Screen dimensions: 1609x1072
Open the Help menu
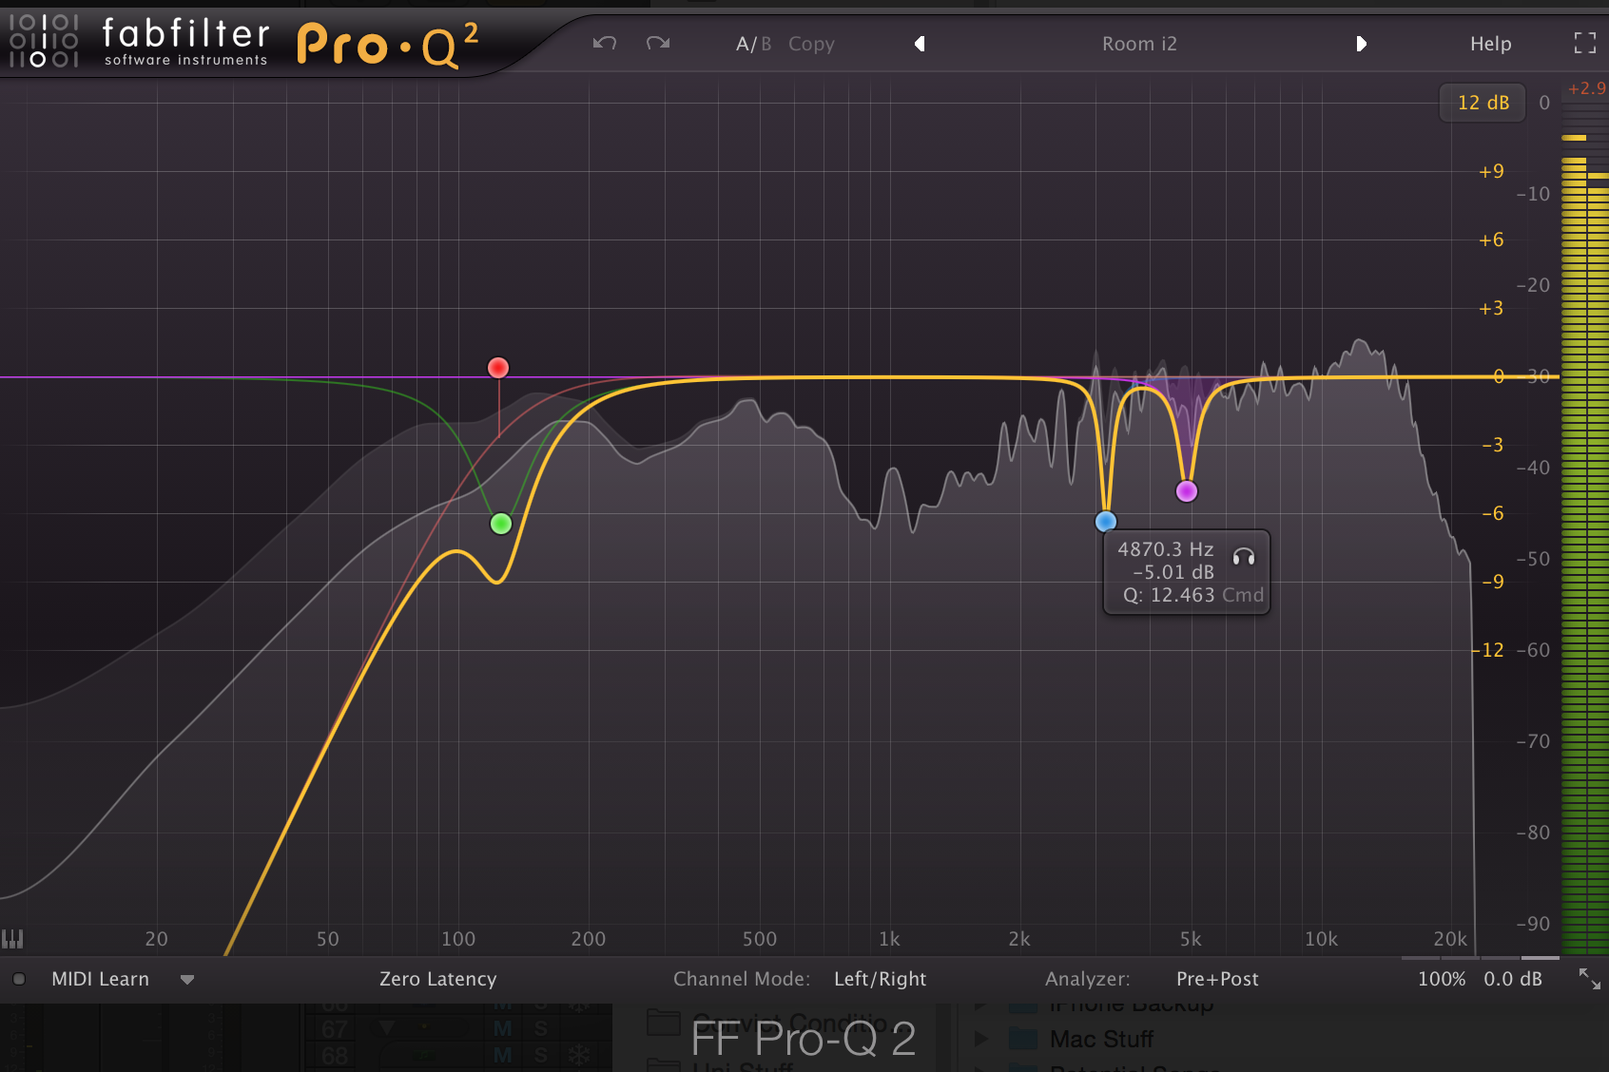point(1490,44)
